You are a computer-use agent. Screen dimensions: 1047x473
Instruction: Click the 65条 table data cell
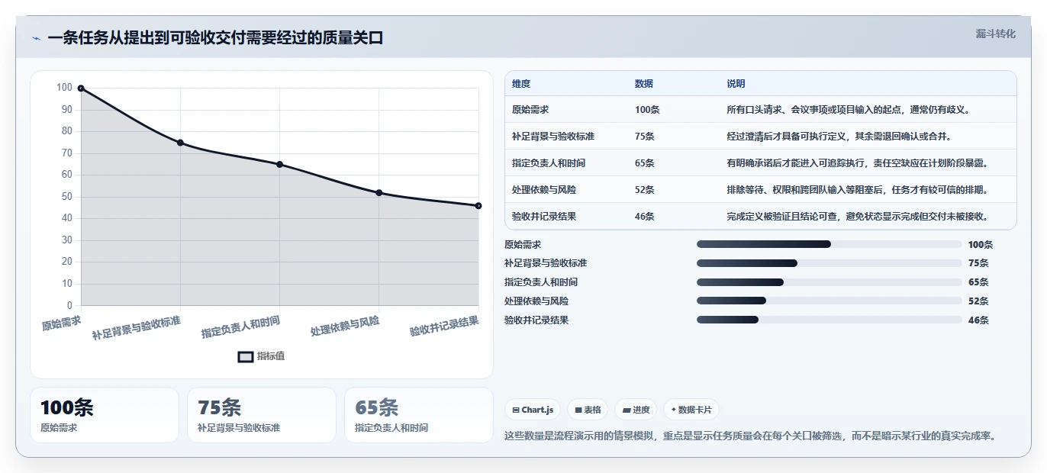[645, 163]
